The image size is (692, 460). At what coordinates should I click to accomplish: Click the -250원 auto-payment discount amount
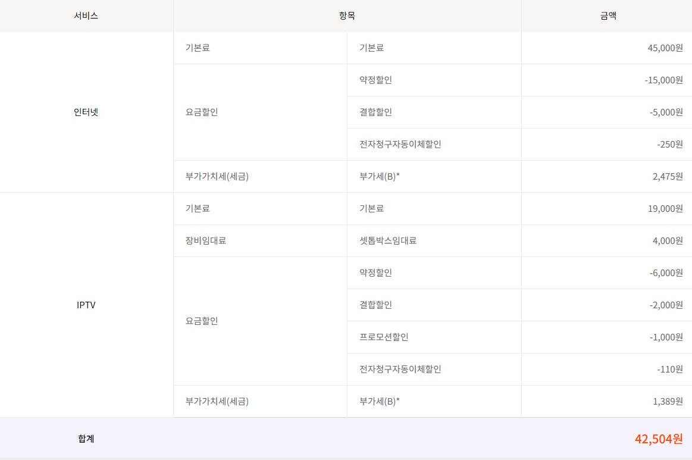670,144
